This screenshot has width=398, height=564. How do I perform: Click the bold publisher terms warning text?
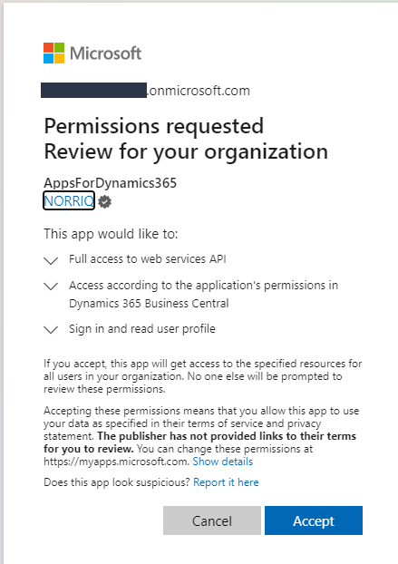click(x=199, y=442)
